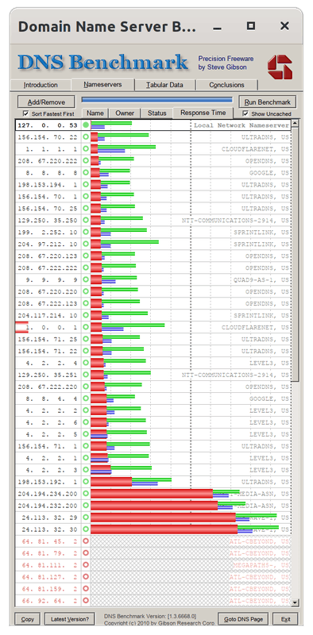Viewport: 313px width, 635px height.
Task: Click the Copy button
Action: 28,619
